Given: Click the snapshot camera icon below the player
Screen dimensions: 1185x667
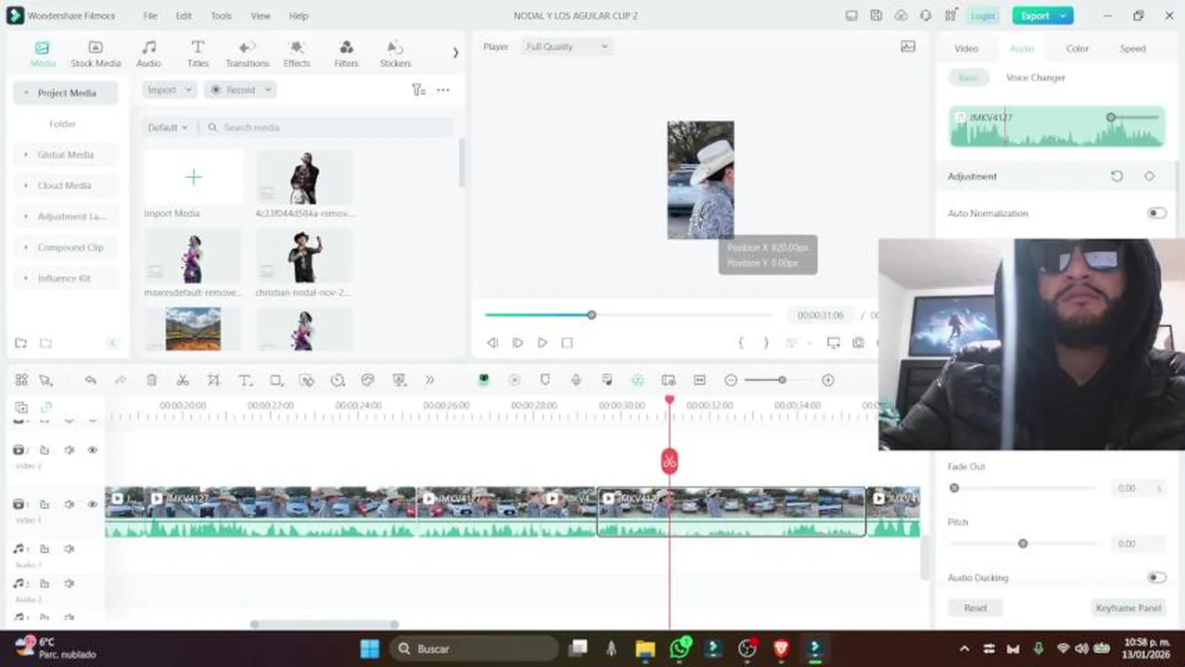Looking at the screenshot, I should 859,343.
